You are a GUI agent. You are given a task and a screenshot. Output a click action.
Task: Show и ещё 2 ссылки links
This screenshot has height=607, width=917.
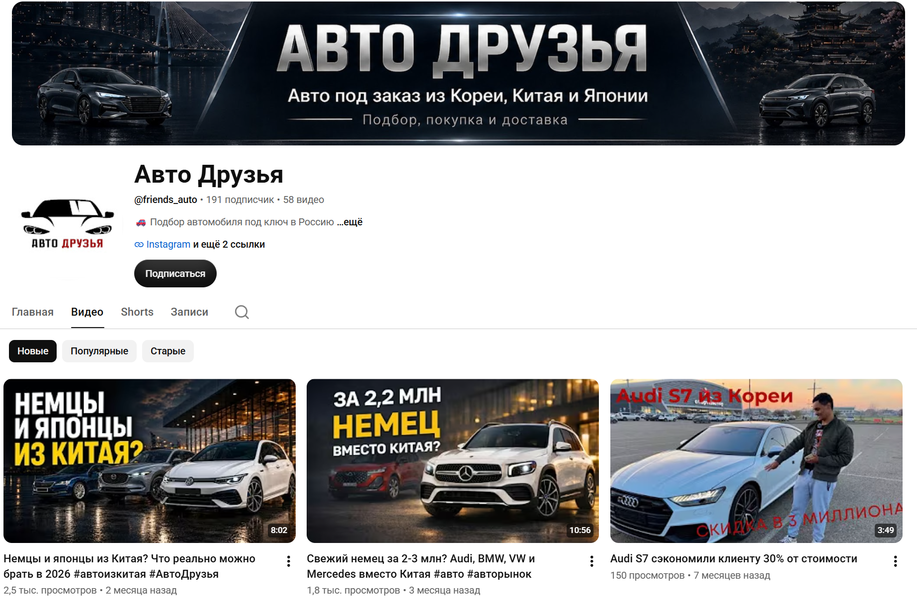pos(229,244)
